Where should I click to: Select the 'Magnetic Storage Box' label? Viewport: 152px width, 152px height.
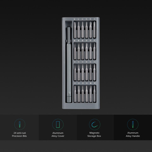coord(94,135)
